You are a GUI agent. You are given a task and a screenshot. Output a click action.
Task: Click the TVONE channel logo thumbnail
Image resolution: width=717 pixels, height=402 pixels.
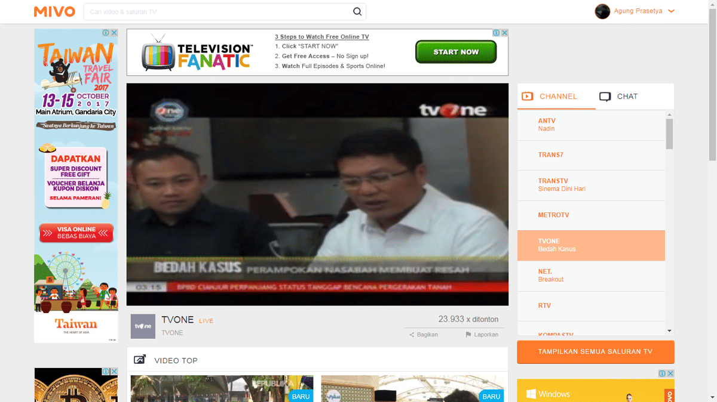pyautogui.click(x=143, y=326)
